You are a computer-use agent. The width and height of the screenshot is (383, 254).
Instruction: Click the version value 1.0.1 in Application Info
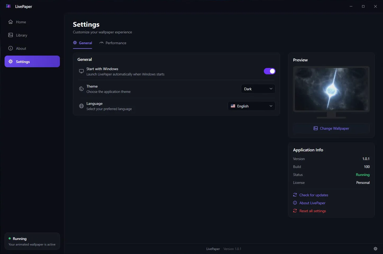pos(366,159)
